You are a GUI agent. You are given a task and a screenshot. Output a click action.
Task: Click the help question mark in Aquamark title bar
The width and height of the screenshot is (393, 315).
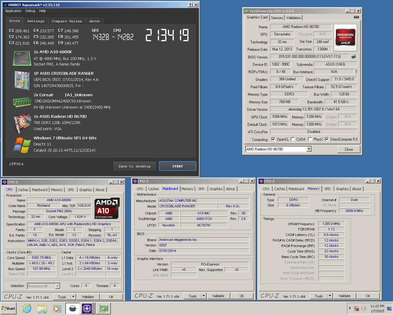[x=190, y=5]
